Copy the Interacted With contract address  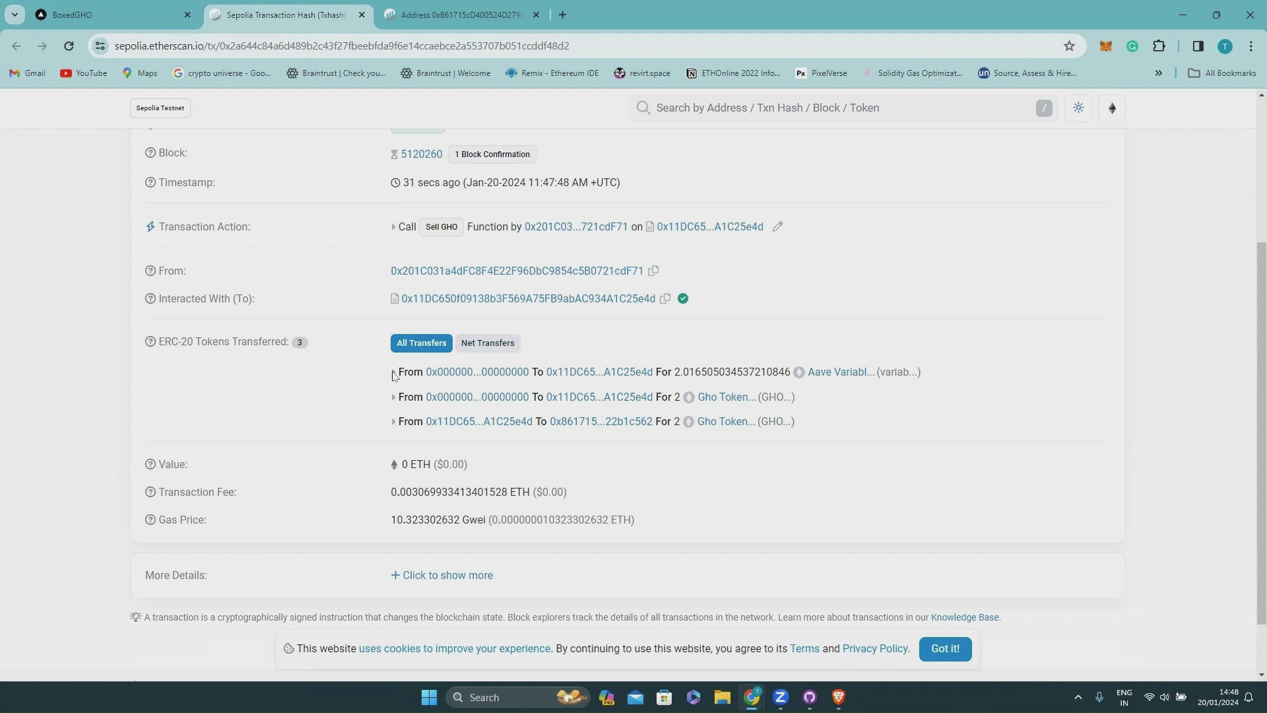point(665,298)
